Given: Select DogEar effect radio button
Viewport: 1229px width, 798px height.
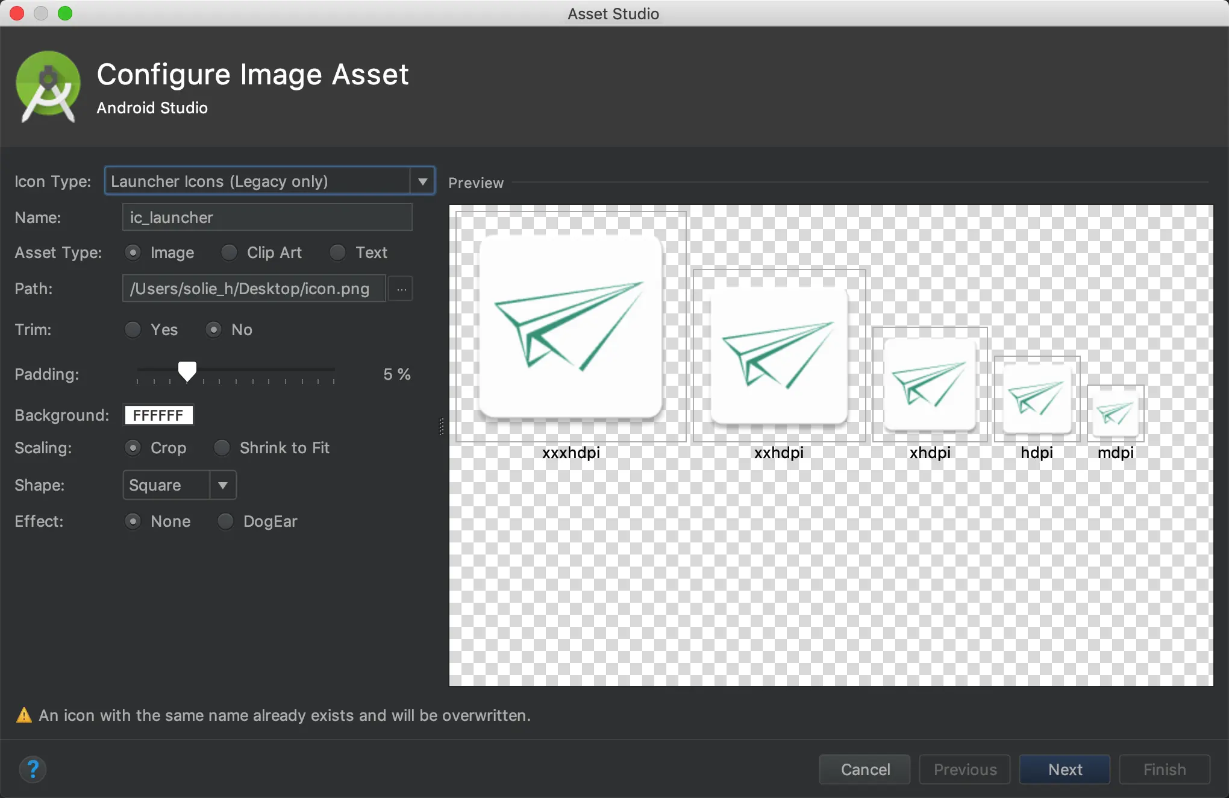Looking at the screenshot, I should pyautogui.click(x=225, y=521).
